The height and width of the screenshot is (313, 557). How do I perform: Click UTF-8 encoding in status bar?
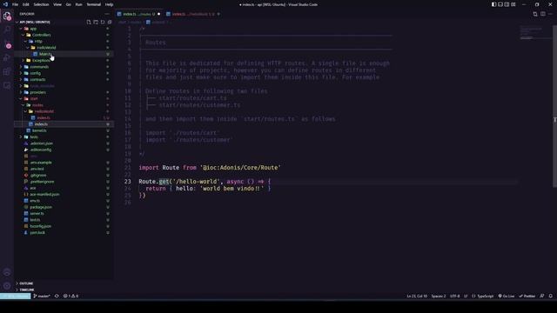click(x=454, y=296)
